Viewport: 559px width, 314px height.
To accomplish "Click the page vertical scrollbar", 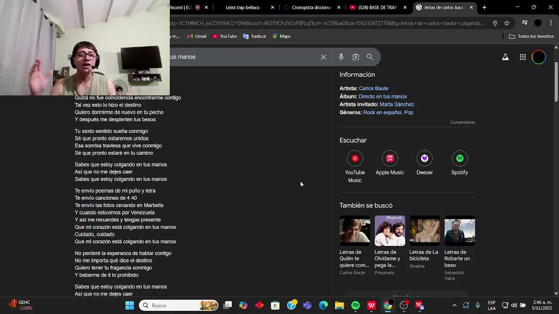I will pyautogui.click(x=556, y=82).
